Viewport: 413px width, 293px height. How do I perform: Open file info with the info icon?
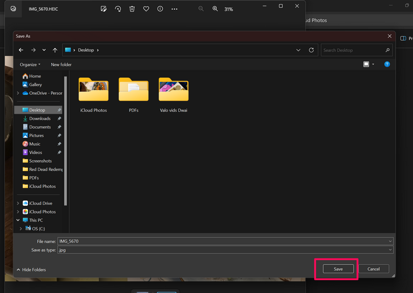[160, 9]
